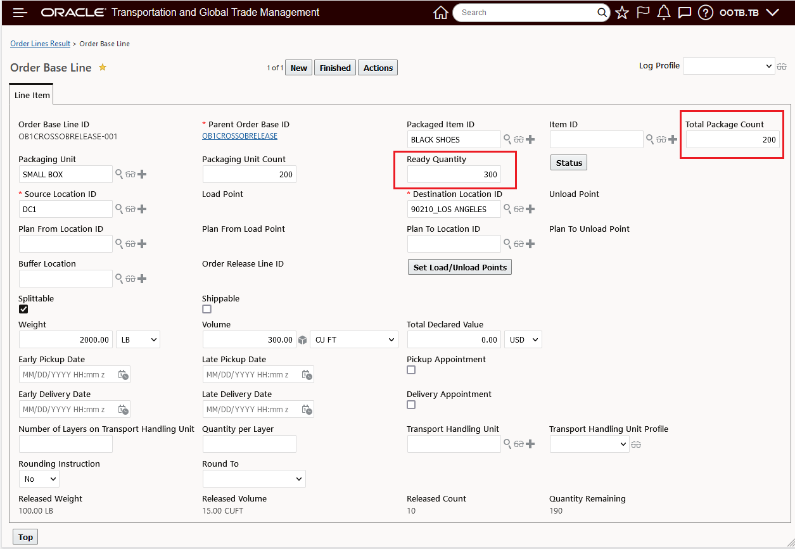Open the Late Delivery Date calendar picker
The image size is (795, 549).
pos(307,410)
